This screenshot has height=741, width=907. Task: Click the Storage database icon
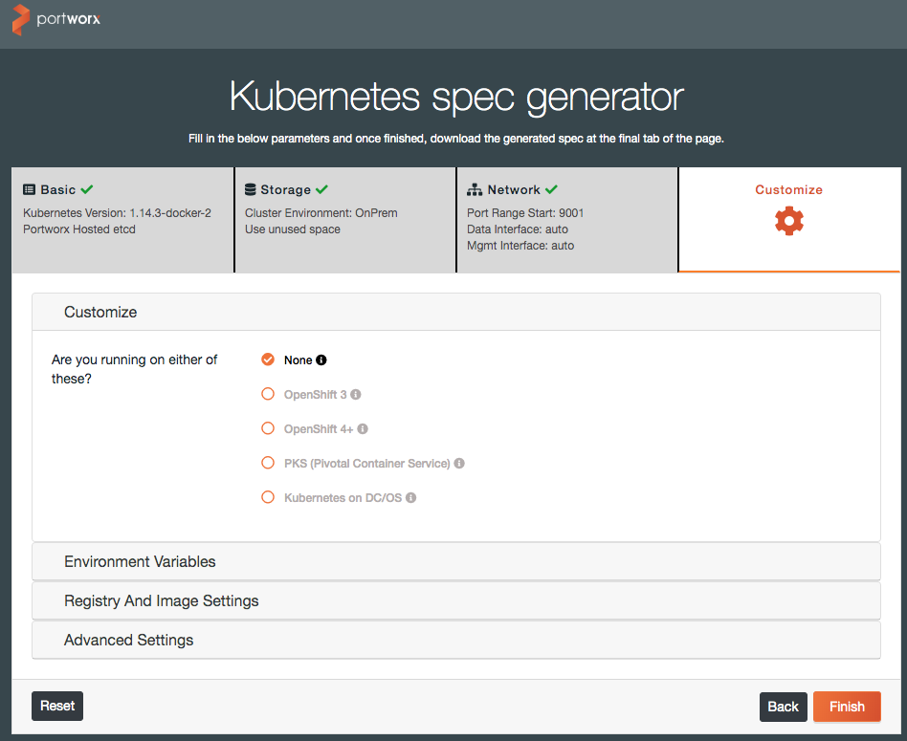pos(251,189)
